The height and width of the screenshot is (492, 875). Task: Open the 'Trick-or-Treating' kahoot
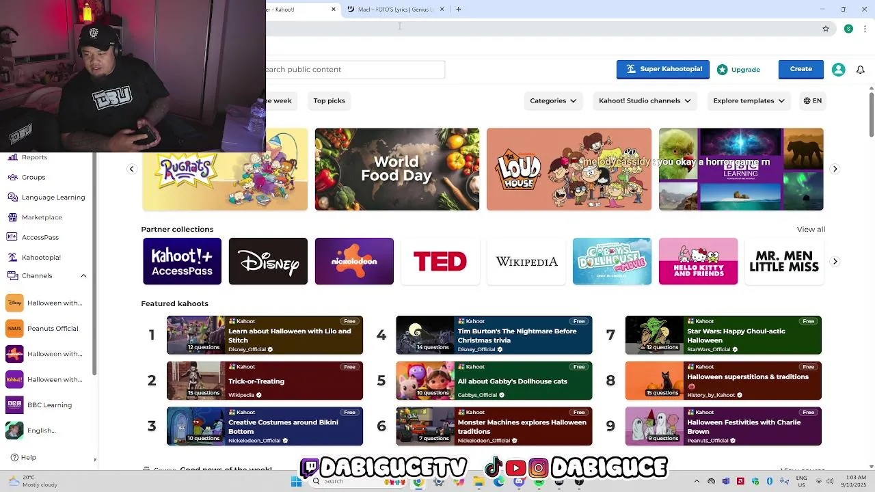[265, 381]
